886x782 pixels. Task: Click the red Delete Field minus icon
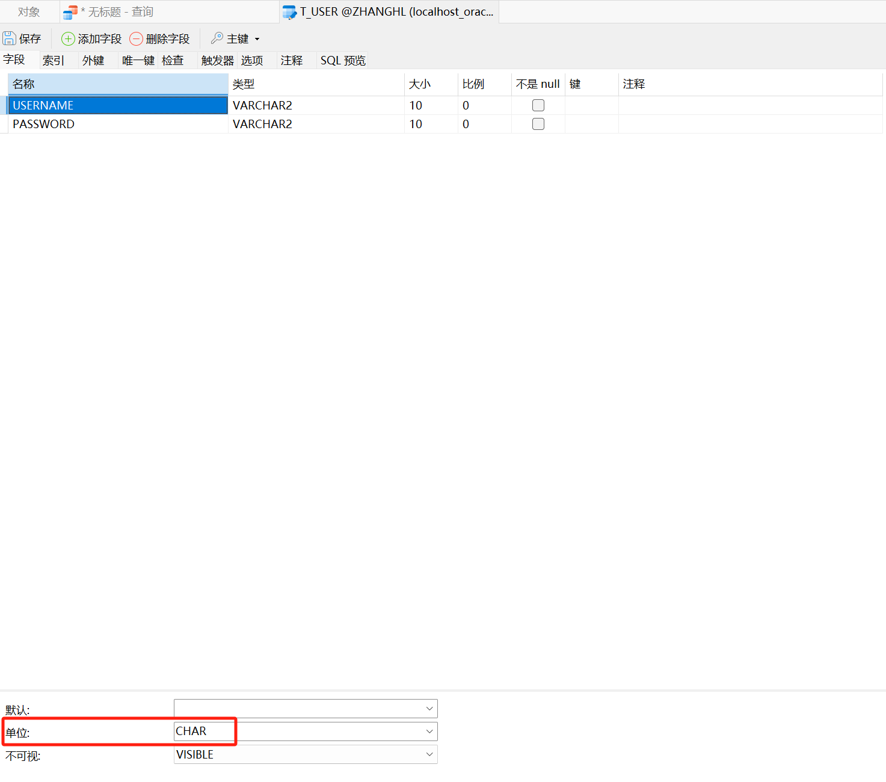[x=137, y=39]
